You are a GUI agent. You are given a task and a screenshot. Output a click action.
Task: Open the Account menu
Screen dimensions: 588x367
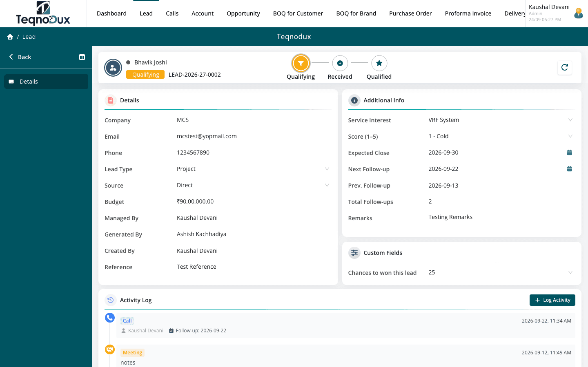pos(203,13)
